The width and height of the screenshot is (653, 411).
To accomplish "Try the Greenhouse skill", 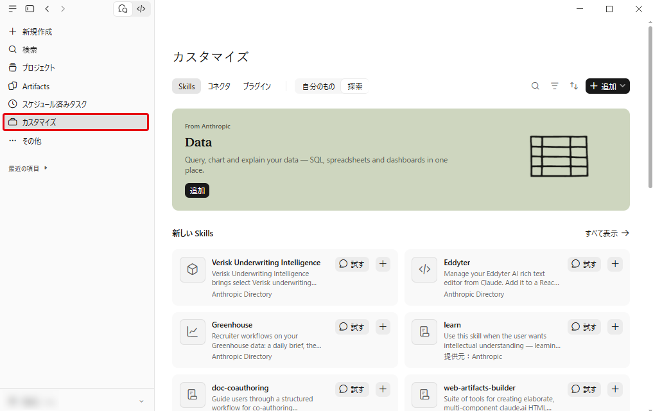I will coord(352,327).
